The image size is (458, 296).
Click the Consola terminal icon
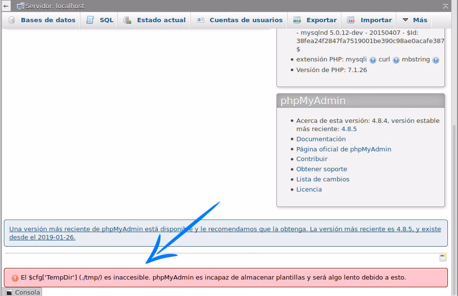click(9, 293)
